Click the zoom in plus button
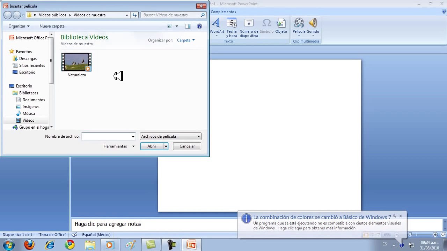 coord(435,235)
